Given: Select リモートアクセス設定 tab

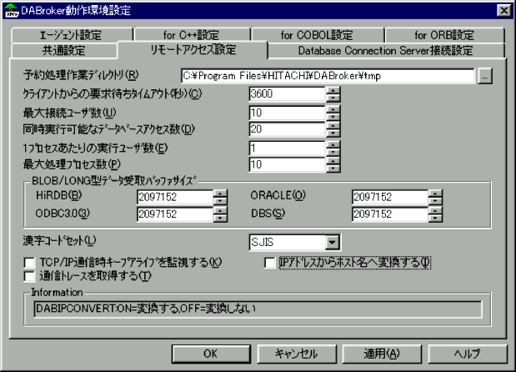Looking at the screenshot, I should 193,49.
